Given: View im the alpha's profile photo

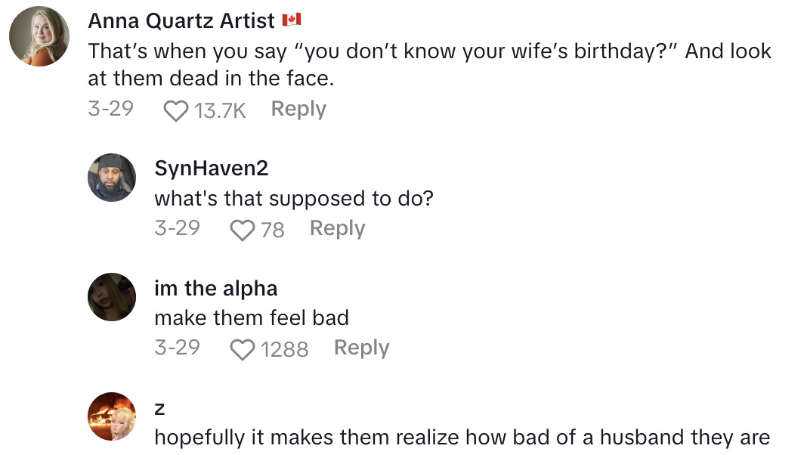Looking at the screenshot, I should [x=112, y=297].
